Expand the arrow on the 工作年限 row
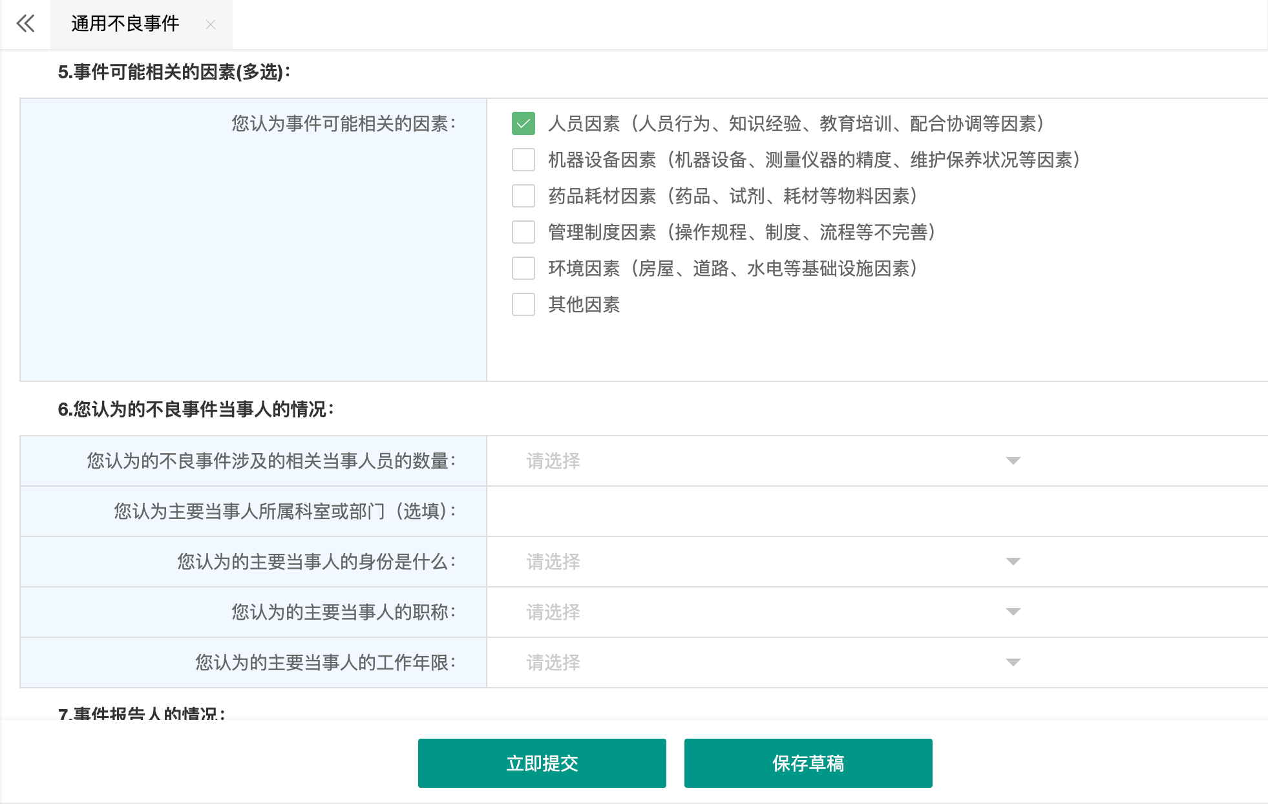Image resolution: width=1268 pixels, height=804 pixels. (x=1012, y=662)
